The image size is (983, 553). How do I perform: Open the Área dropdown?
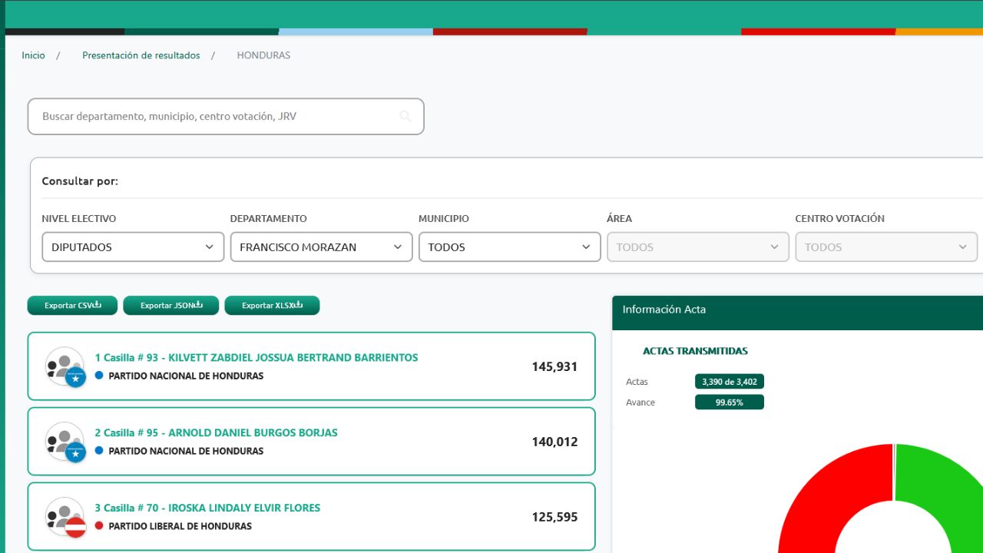coord(697,247)
